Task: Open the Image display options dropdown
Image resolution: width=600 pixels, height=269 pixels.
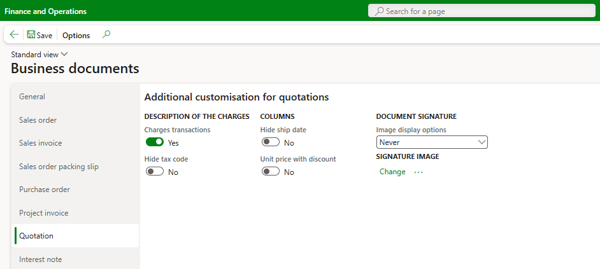Action: pyautogui.click(x=432, y=142)
